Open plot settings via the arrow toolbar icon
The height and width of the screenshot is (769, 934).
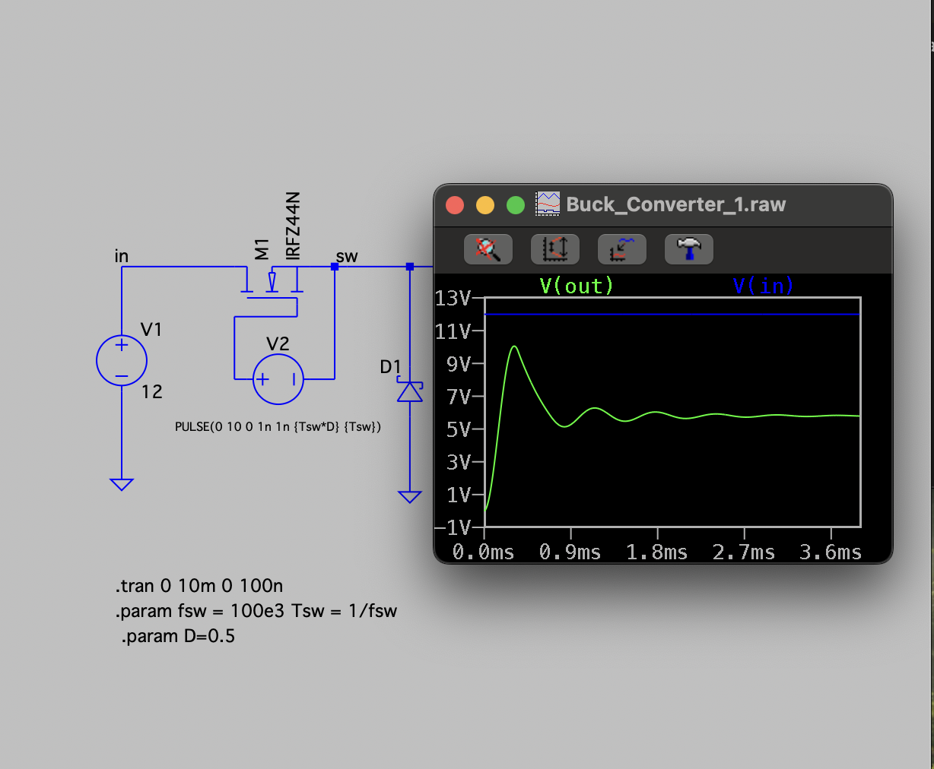621,248
